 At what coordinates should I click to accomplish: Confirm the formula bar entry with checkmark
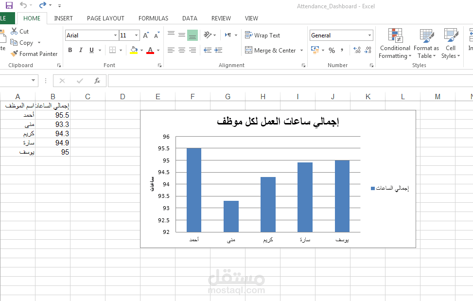tap(80, 81)
